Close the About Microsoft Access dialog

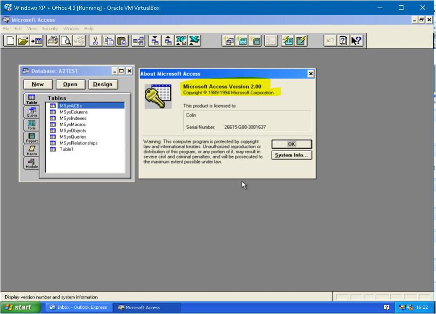coord(311,74)
